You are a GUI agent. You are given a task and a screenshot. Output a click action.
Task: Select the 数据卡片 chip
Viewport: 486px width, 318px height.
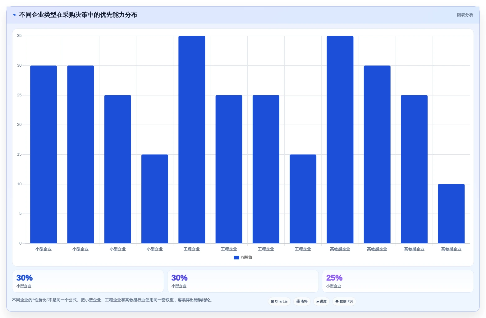click(344, 302)
